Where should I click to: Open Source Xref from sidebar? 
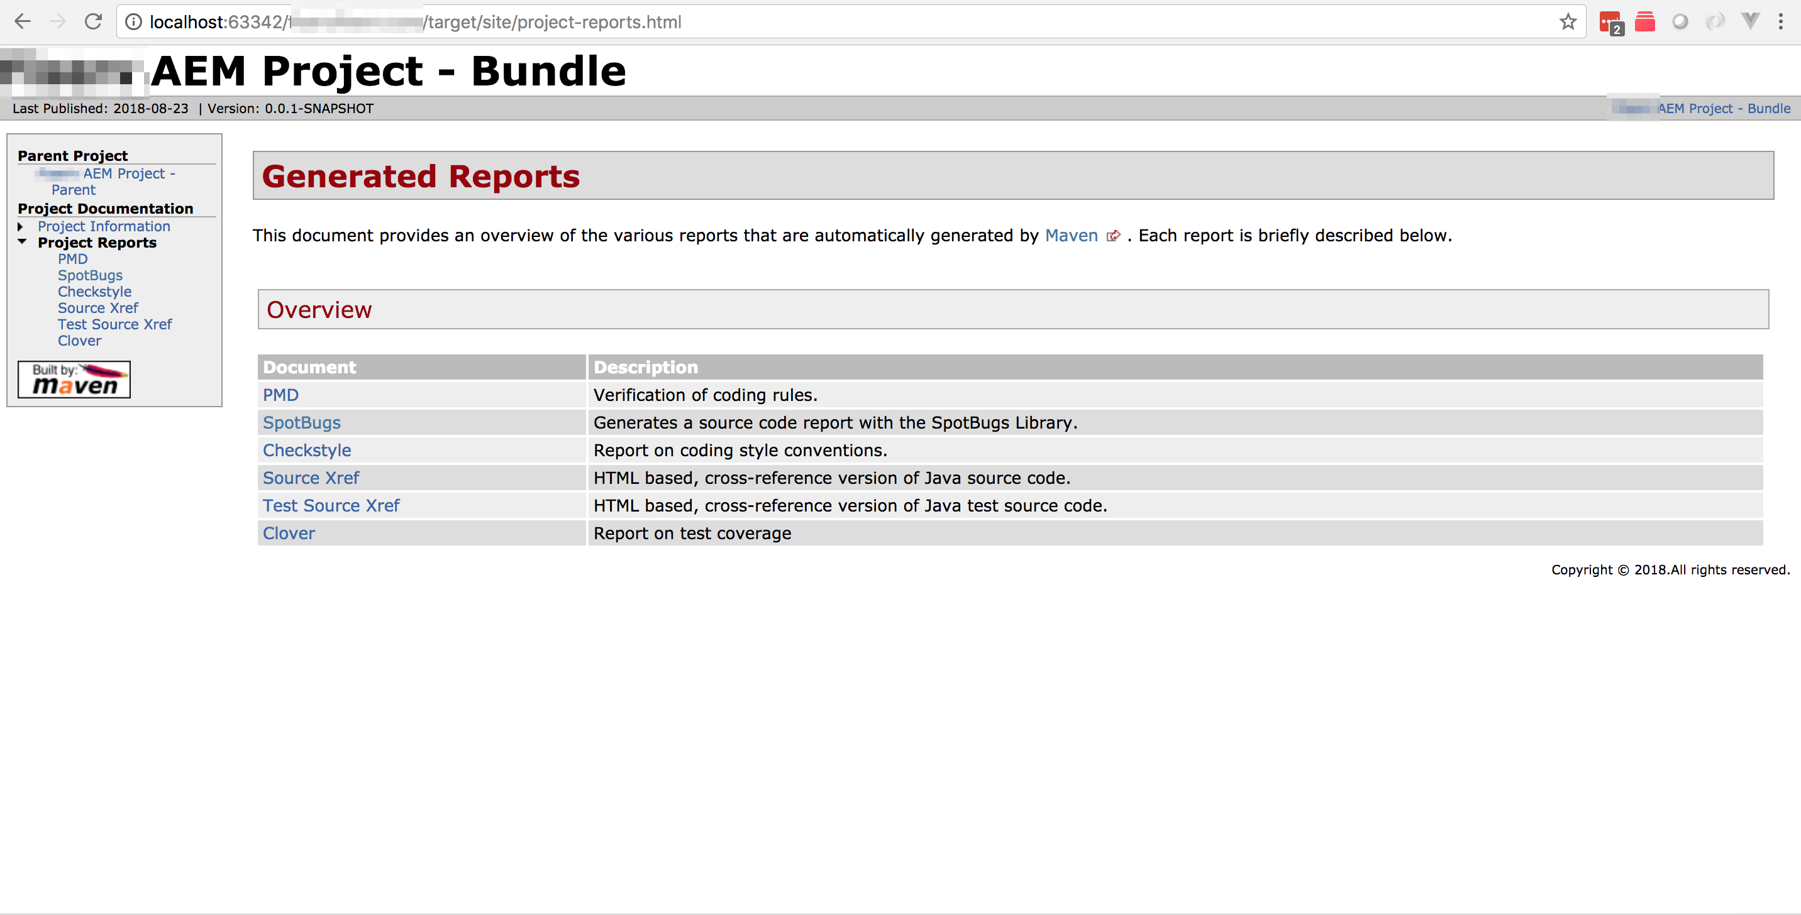(x=98, y=308)
